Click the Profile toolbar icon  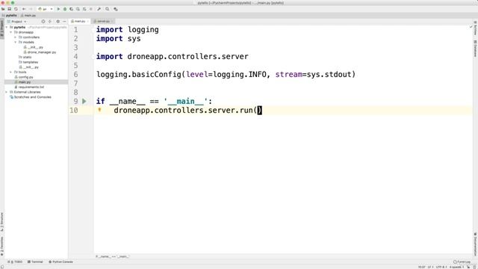coord(78,9)
